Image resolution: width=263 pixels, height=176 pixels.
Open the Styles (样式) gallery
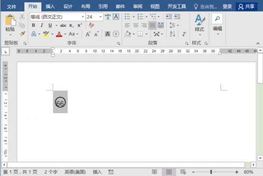199,25
